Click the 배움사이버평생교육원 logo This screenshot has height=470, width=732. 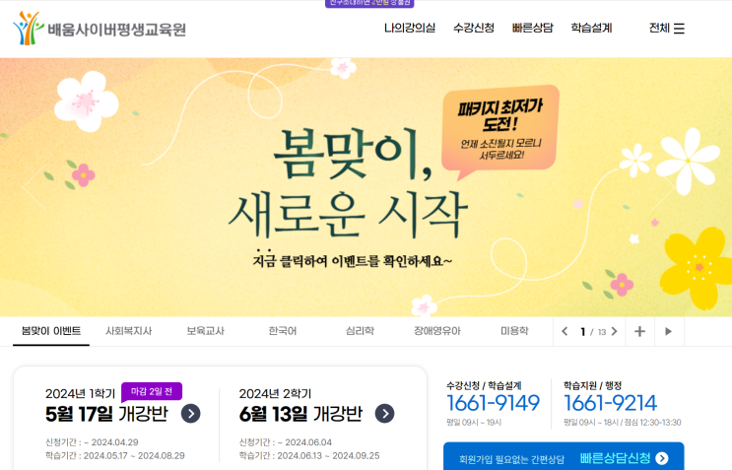[100, 29]
